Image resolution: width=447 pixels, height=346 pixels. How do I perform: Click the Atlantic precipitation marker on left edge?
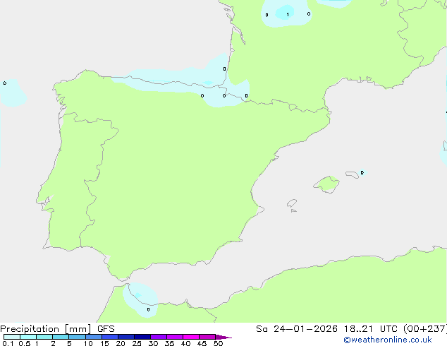[x=5, y=83]
